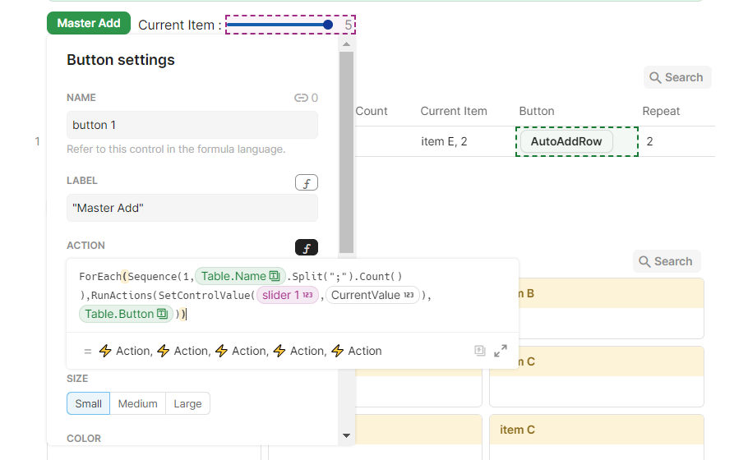This screenshot has width=748, height=460.
Task: Click the Current Item slider handle
Action: coord(328,25)
